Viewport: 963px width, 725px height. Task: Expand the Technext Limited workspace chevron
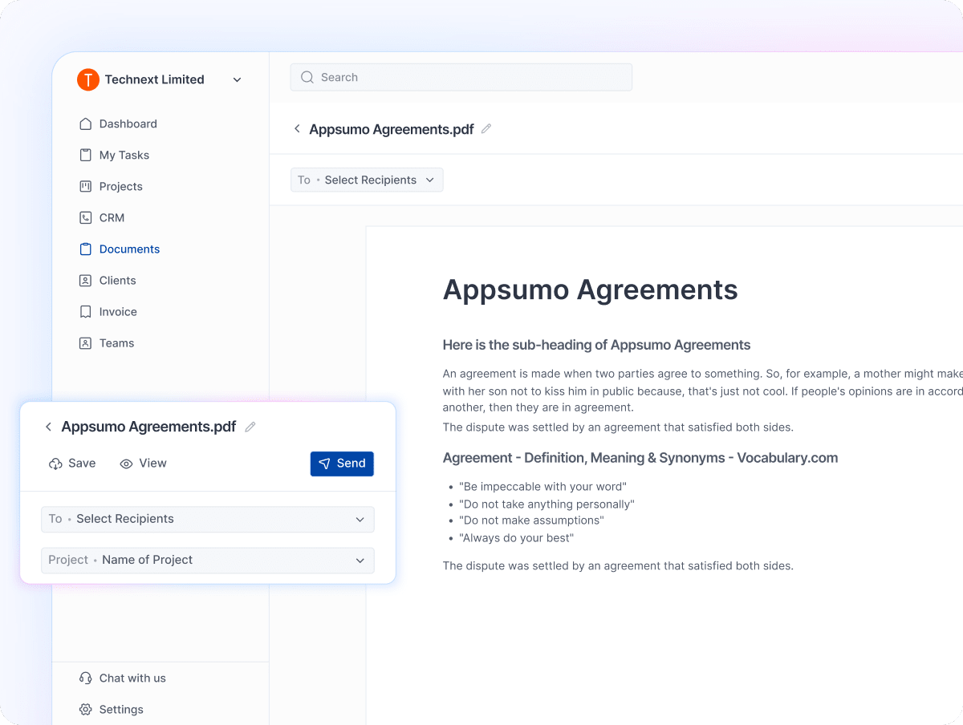237,79
